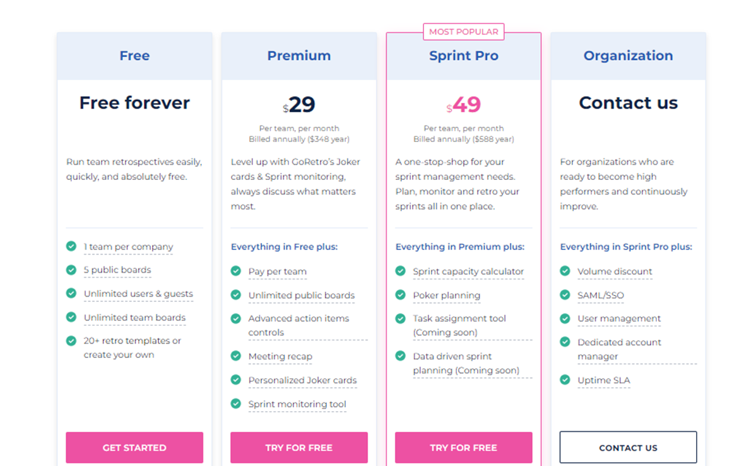The height and width of the screenshot is (466, 744).
Task: Click checkmark next to Pay per team
Action: pyautogui.click(x=235, y=271)
